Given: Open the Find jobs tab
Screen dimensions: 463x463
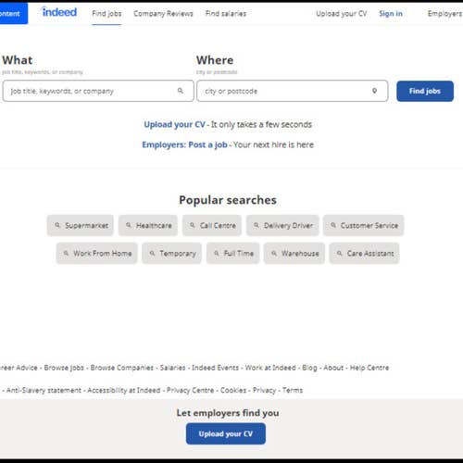Looking at the screenshot, I should tap(106, 14).
